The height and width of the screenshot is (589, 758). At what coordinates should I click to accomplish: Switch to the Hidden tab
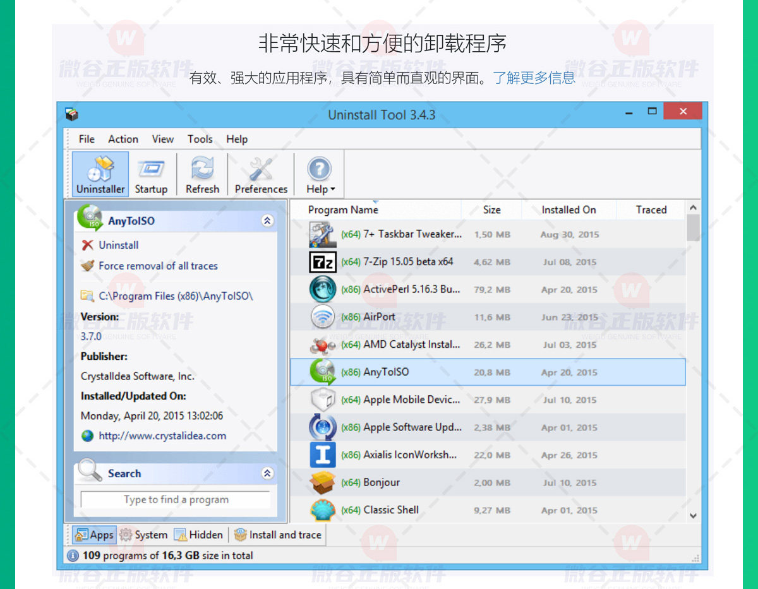(198, 535)
